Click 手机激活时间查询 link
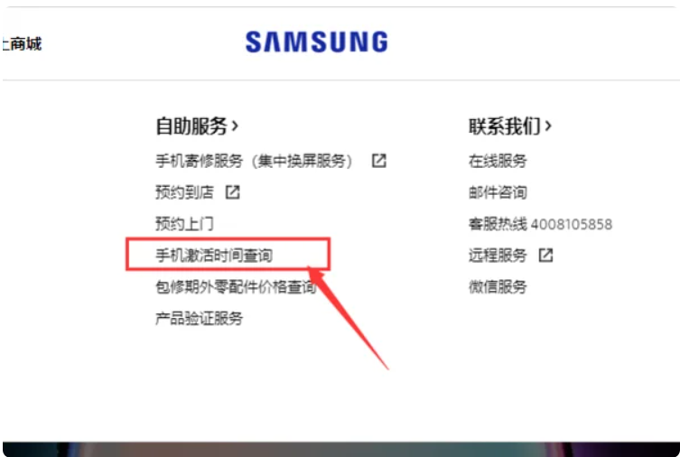The image size is (680, 457). tap(214, 255)
